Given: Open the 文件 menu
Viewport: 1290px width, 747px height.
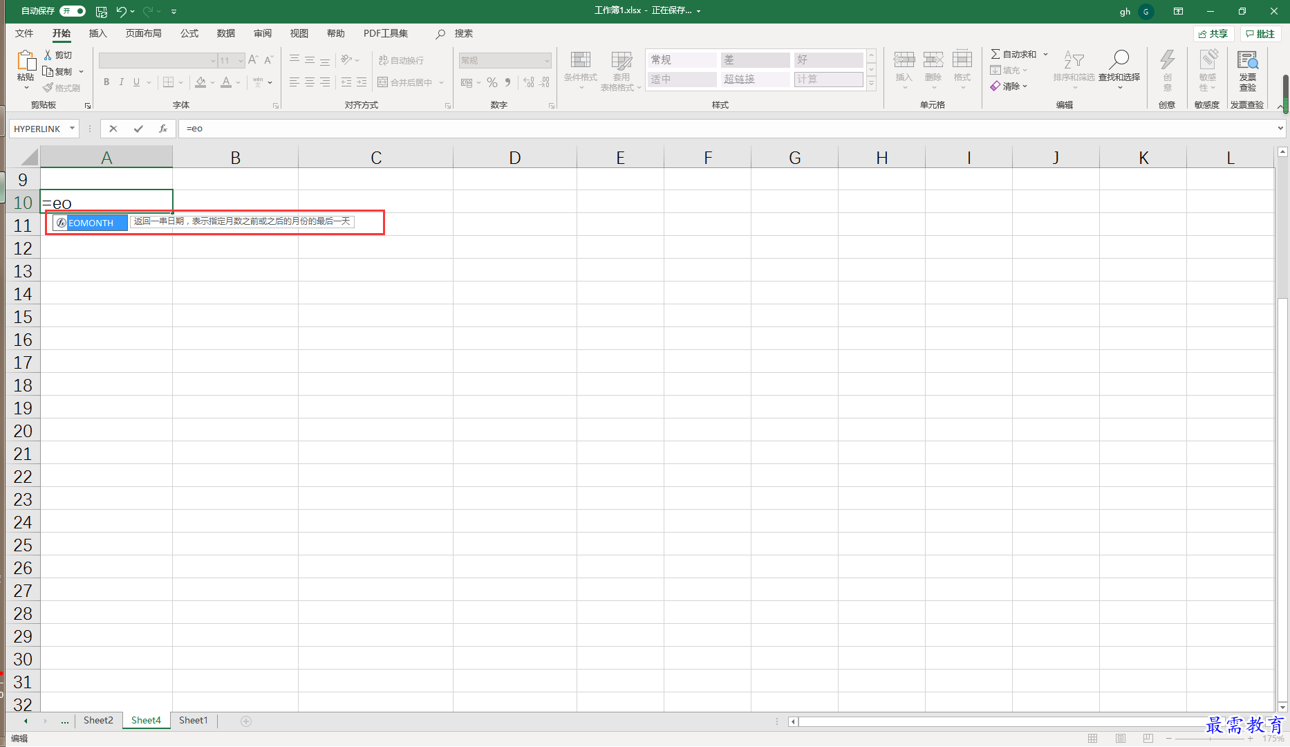Looking at the screenshot, I should (24, 33).
